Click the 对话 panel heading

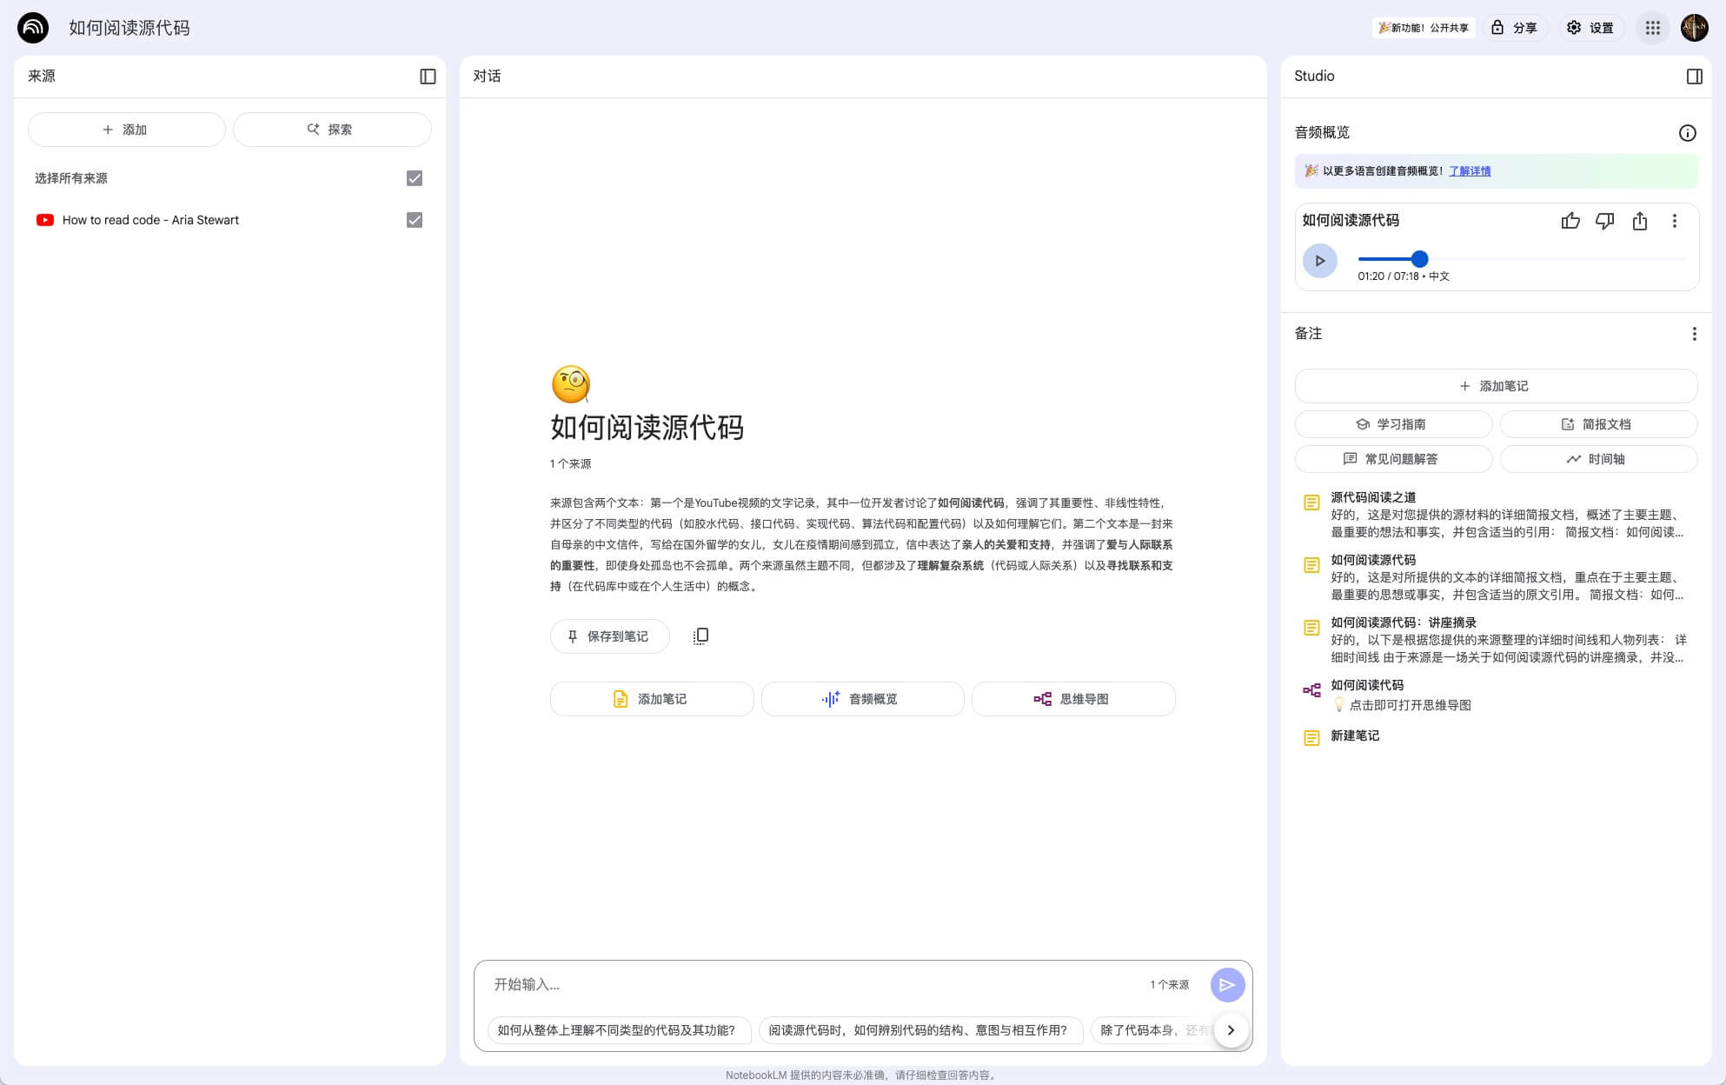(487, 77)
